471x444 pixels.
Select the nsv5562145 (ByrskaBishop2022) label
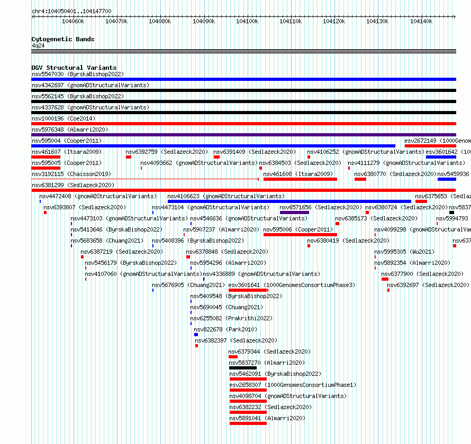point(78,96)
